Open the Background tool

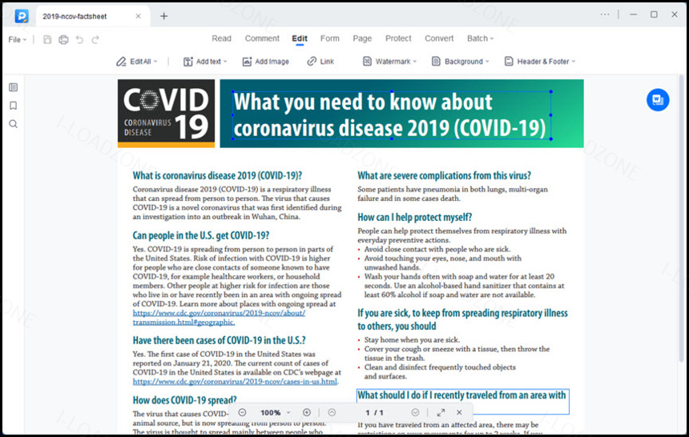click(460, 62)
